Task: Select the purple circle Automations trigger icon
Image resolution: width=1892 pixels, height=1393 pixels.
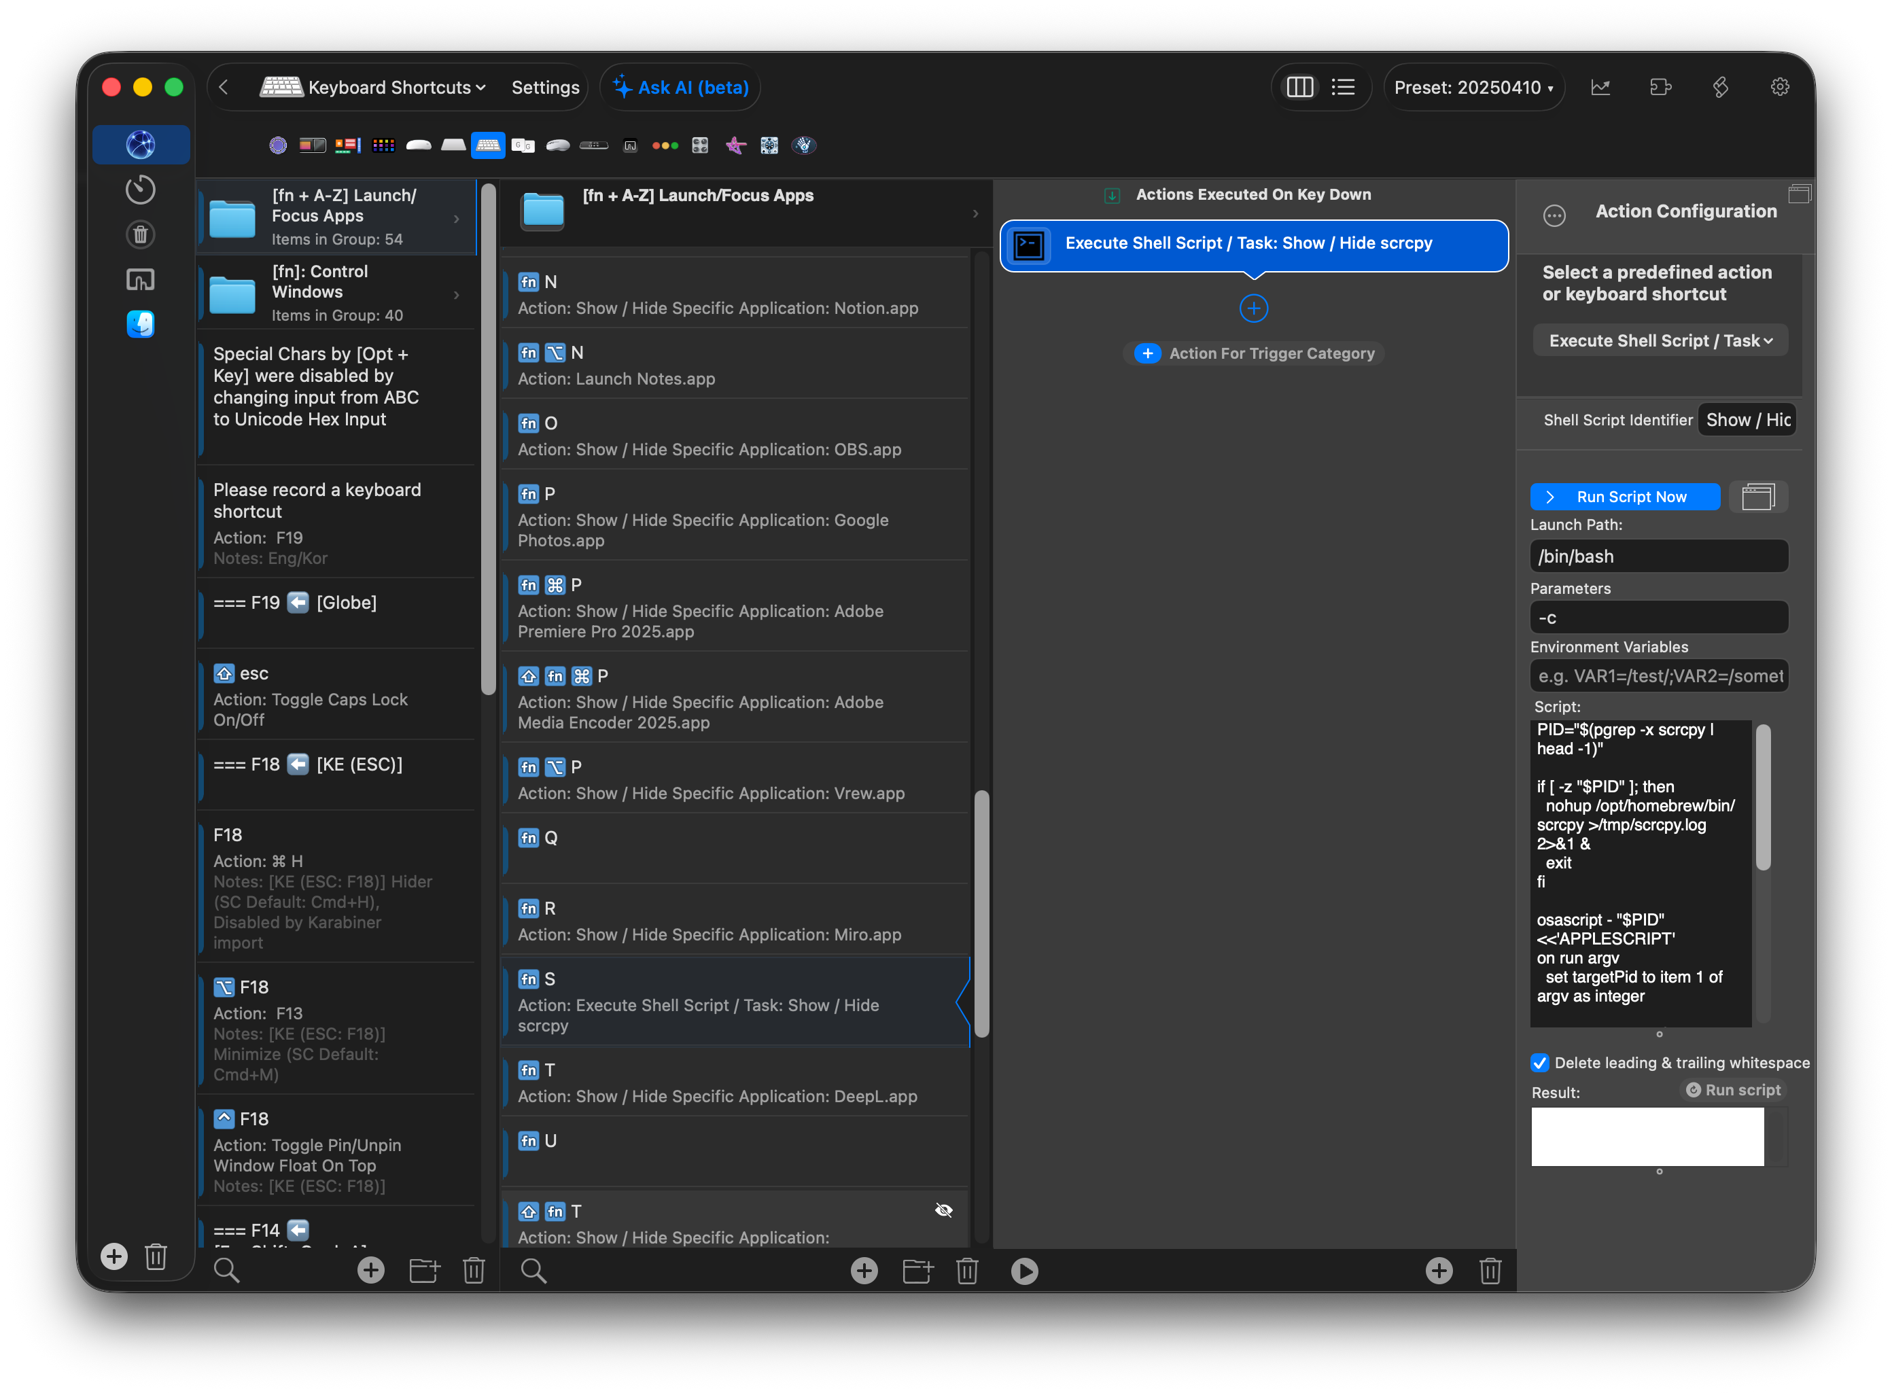Action: coord(277,145)
